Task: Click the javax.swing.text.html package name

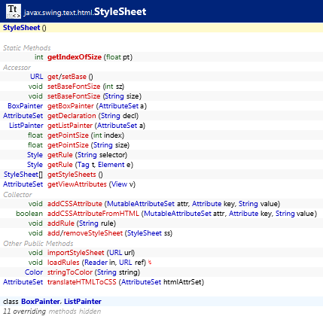Action: tap(59, 13)
